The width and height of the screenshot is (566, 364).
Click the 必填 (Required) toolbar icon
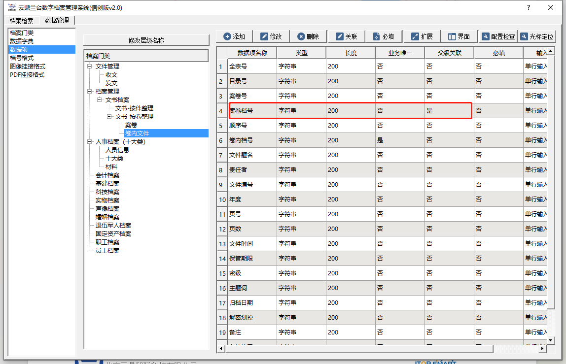pyautogui.click(x=376, y=36)
